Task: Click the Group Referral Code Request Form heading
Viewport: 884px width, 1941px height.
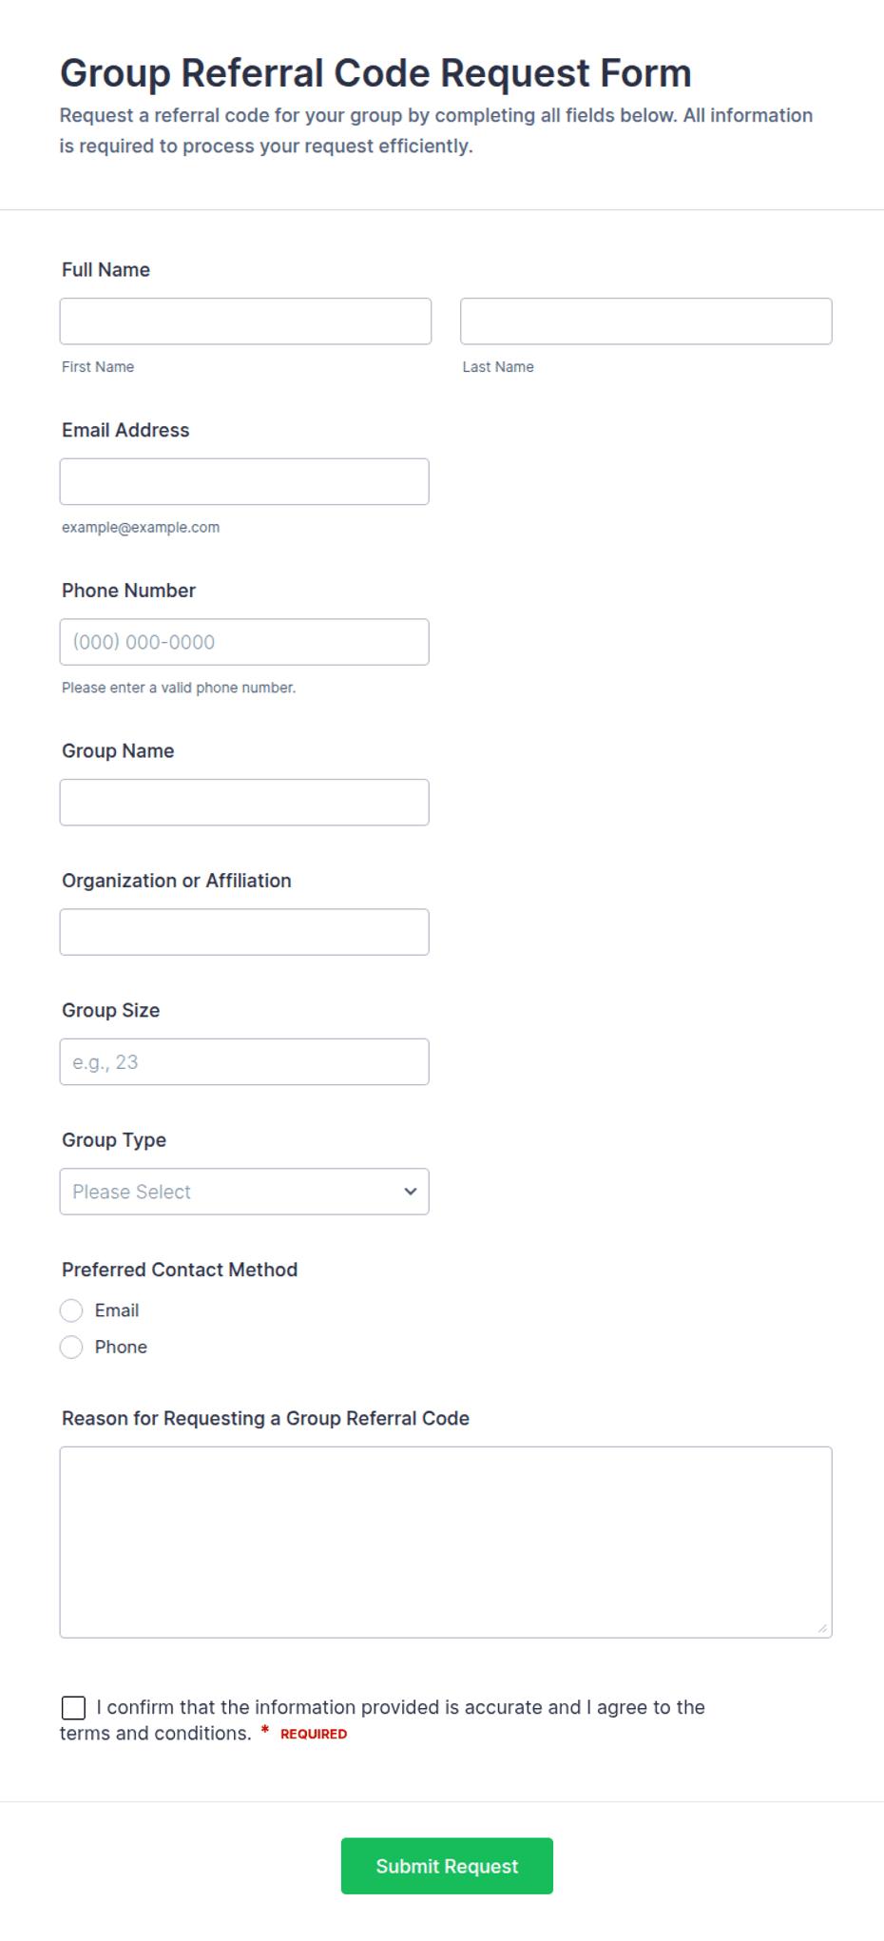Action: (x=375, y=73)
